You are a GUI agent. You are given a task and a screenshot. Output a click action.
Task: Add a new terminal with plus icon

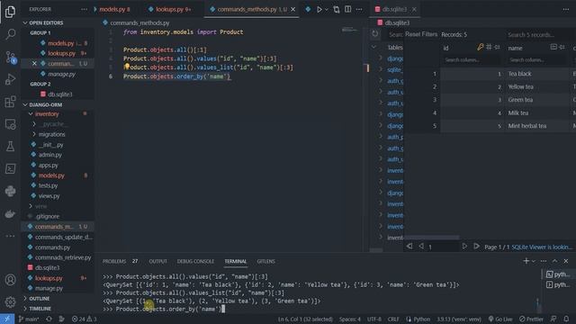click(526, 261)
